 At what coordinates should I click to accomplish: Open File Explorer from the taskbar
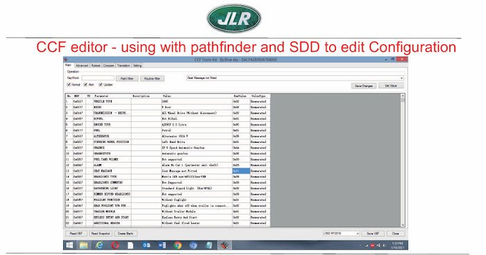point(84,245)
